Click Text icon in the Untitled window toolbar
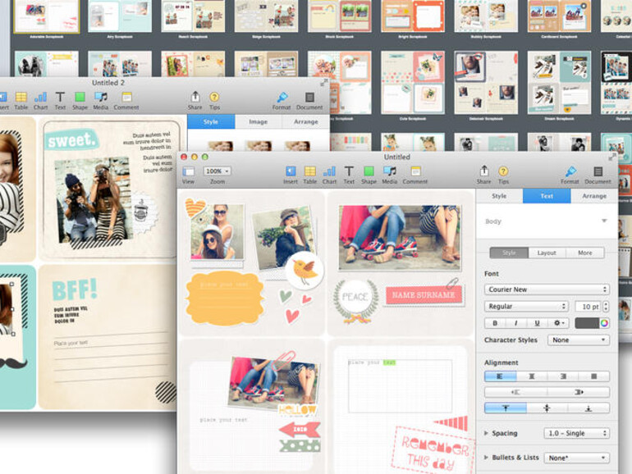The image size is (632, 474). tap(349, 171)
